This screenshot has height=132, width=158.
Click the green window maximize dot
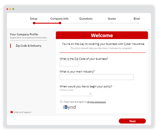(13, 9)
